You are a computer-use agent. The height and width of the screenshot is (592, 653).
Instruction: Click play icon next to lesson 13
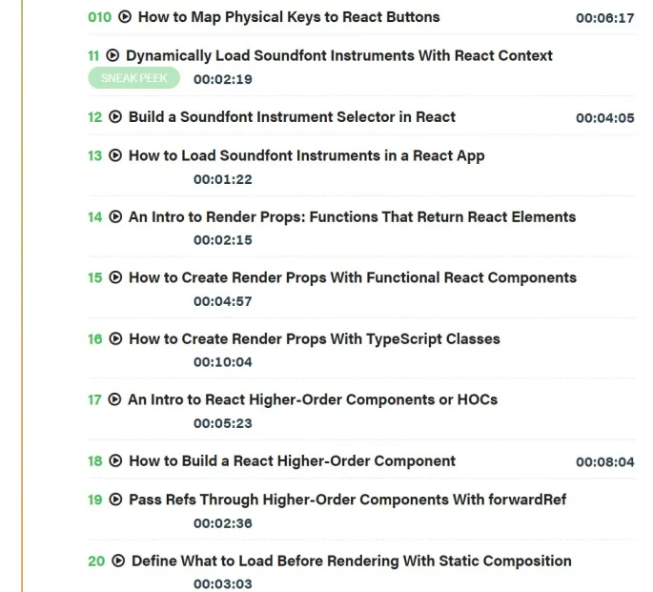click(115, 155)
